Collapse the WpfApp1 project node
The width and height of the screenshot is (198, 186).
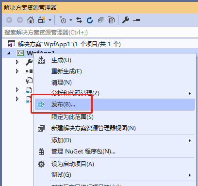9,53
